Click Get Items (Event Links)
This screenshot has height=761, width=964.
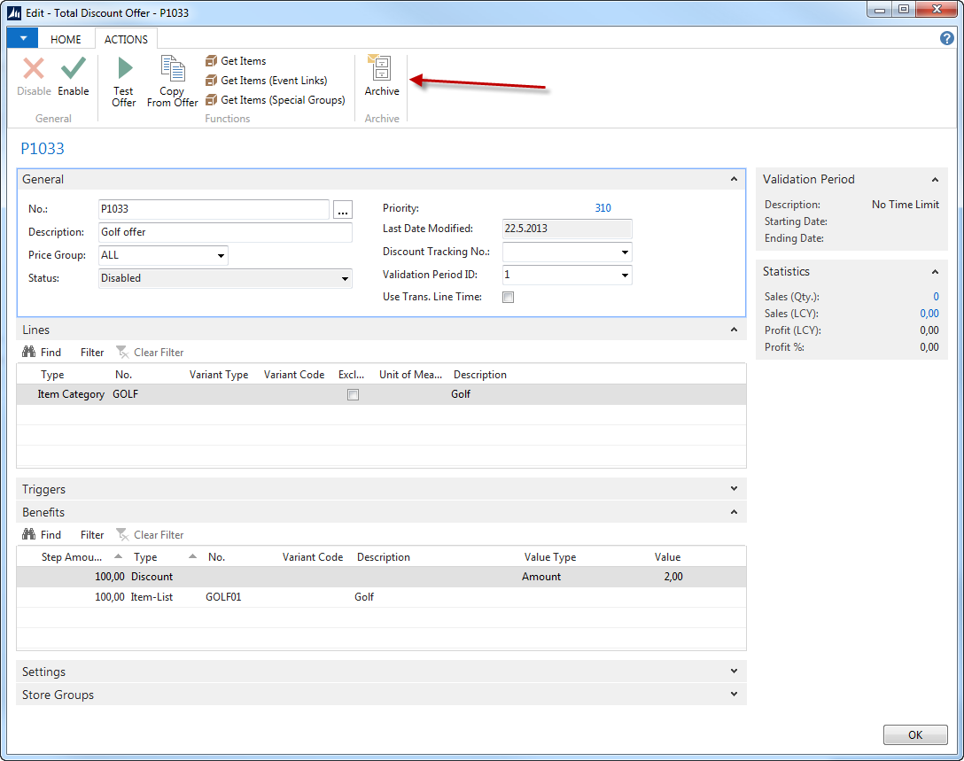273,81
